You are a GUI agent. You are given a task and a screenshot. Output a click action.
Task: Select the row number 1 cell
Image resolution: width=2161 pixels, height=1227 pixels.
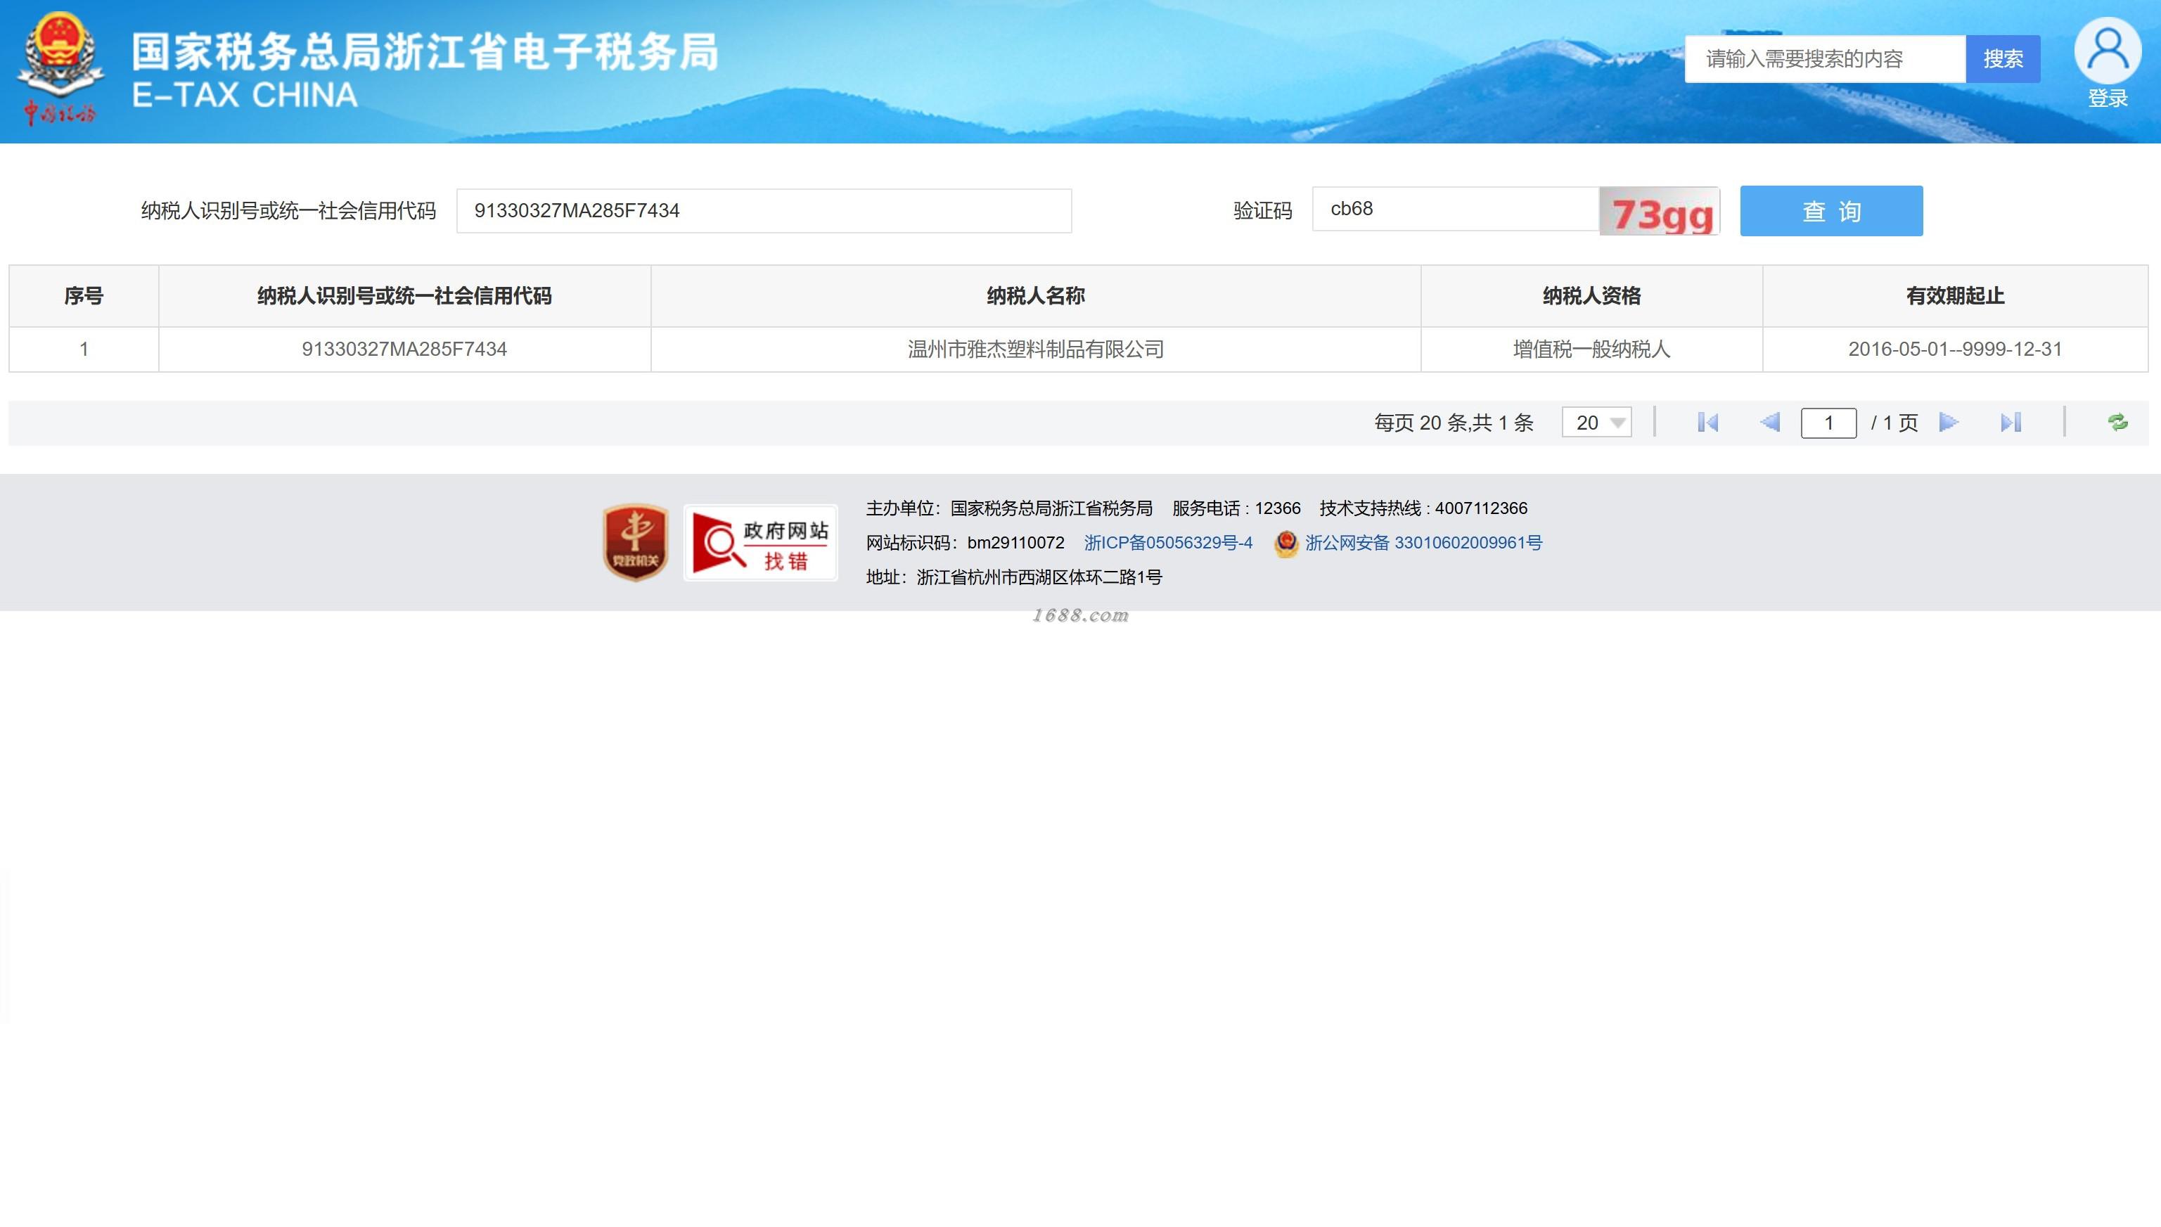click(x=84, y=349)
